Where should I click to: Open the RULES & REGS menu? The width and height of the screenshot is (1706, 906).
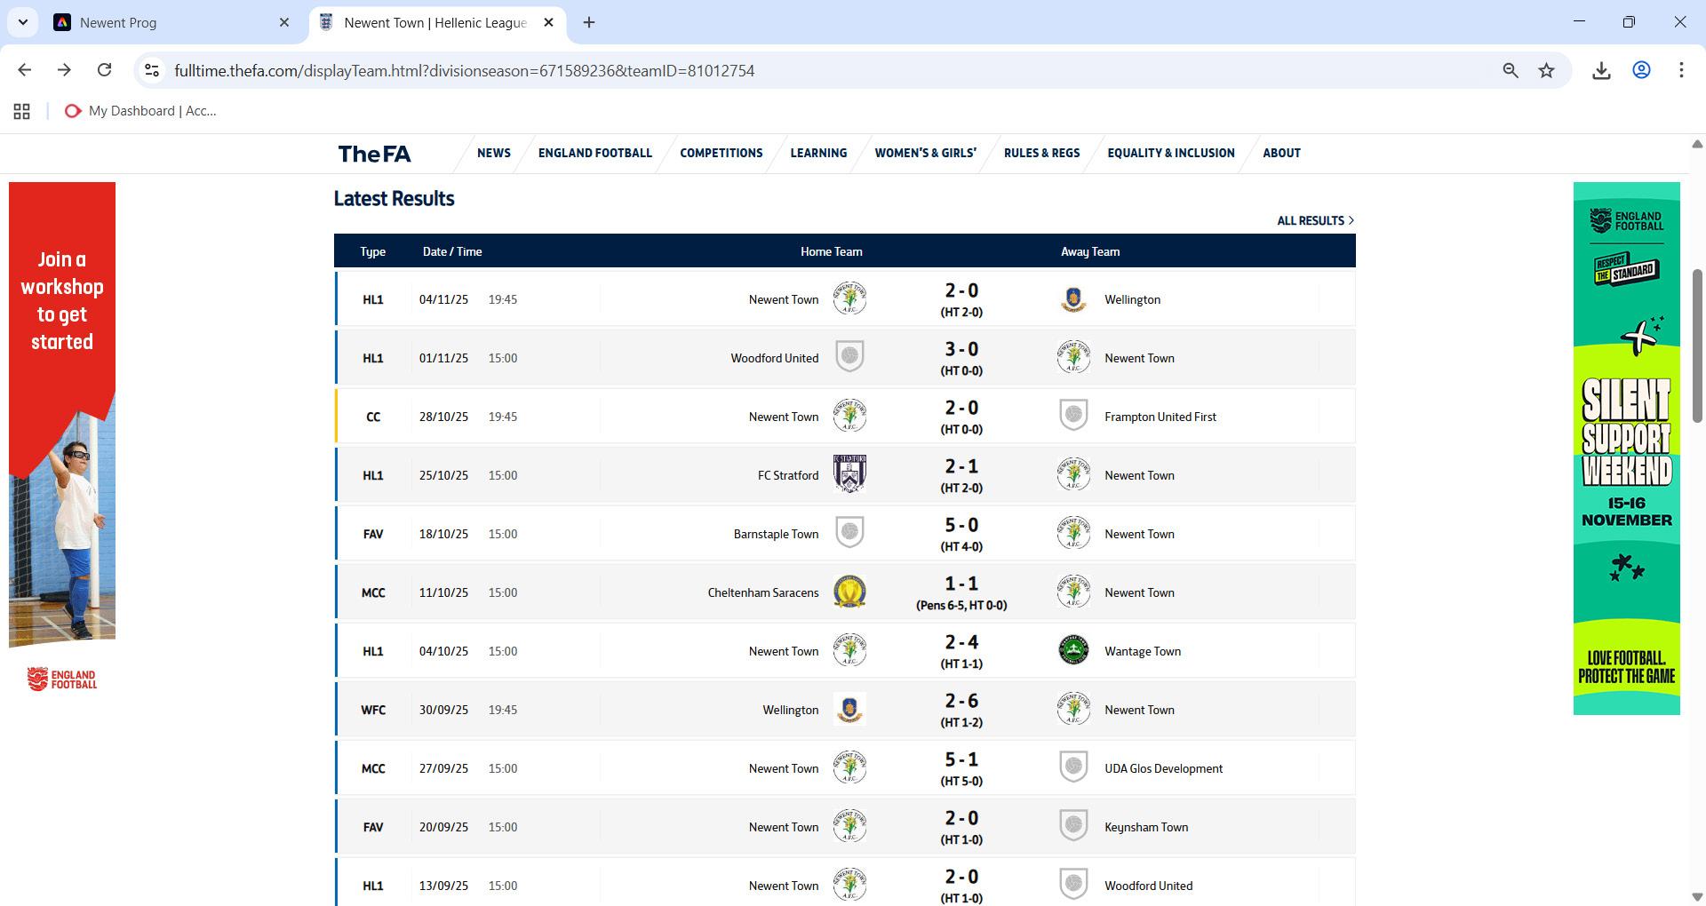click(1042, 153)
